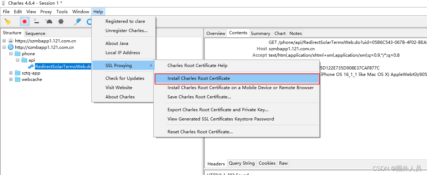This screenshot has height=175, width=427.
Task: Switch to the Headers tab
Action: tap(216, 164)
